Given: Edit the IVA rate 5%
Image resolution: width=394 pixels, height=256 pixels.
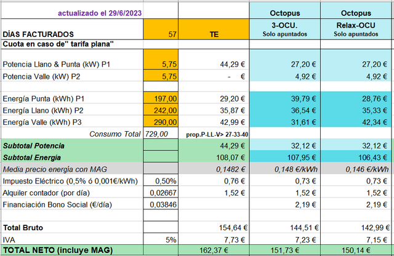Looking at the screenshot, I should (x=161, y=239).
